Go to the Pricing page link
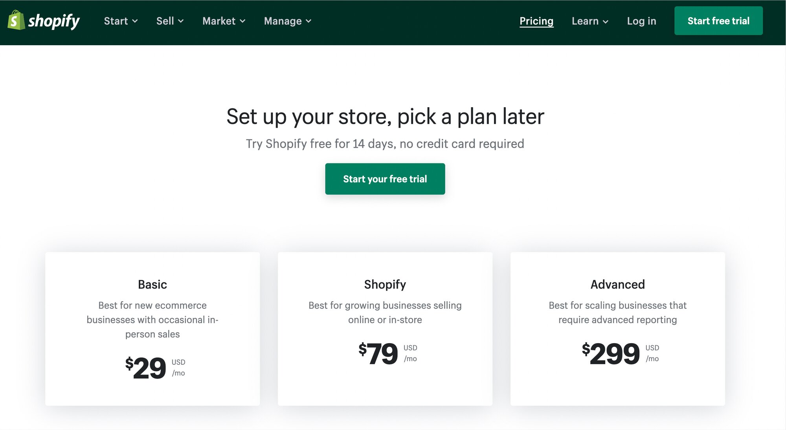Screen dimensions: 786x430 coord(536,21)
